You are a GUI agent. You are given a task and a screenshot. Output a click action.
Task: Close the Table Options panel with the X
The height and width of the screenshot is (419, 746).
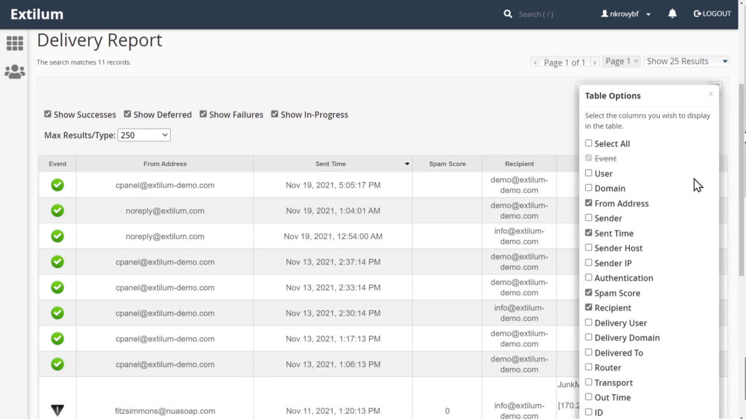(711, 93)
